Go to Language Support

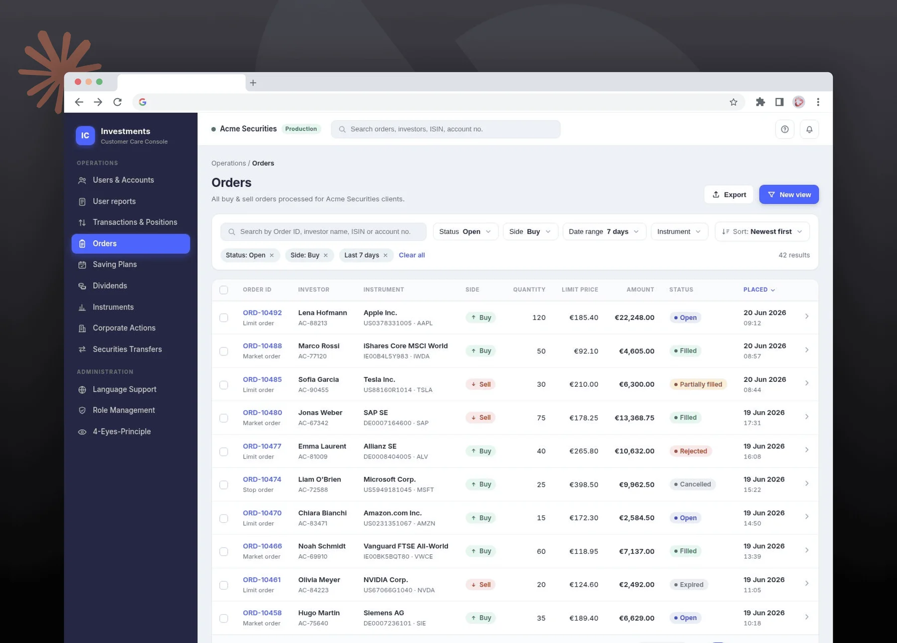coord(131,389)
